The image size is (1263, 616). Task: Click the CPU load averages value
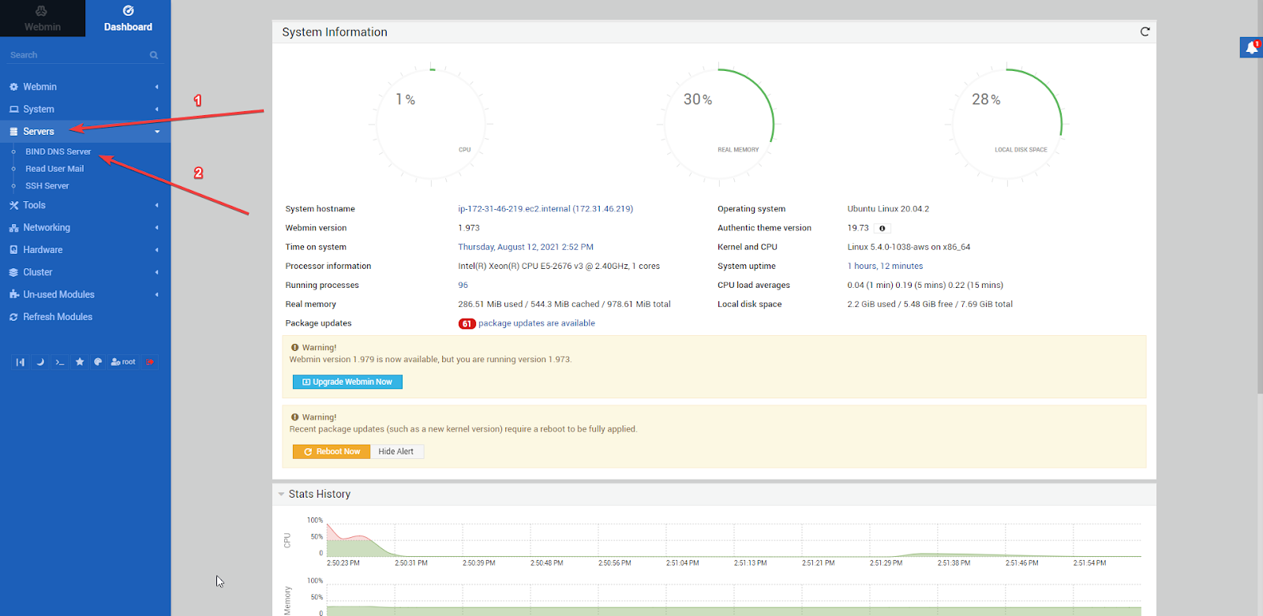[x=925, y=286]
